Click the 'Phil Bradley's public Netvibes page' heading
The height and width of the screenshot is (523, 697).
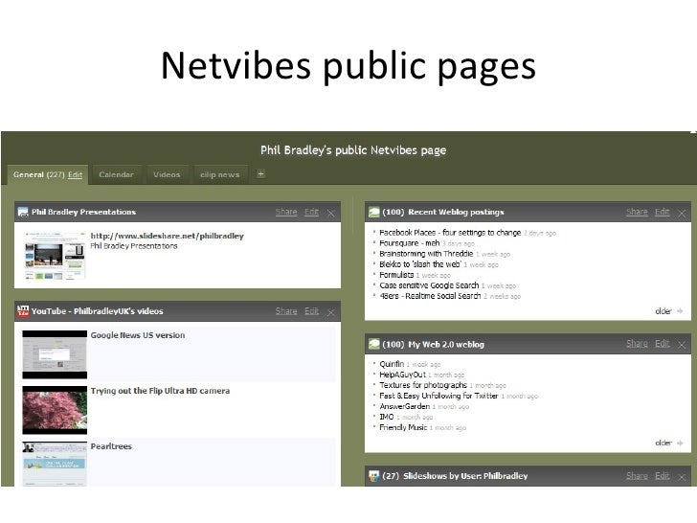(x=353, y=150)
